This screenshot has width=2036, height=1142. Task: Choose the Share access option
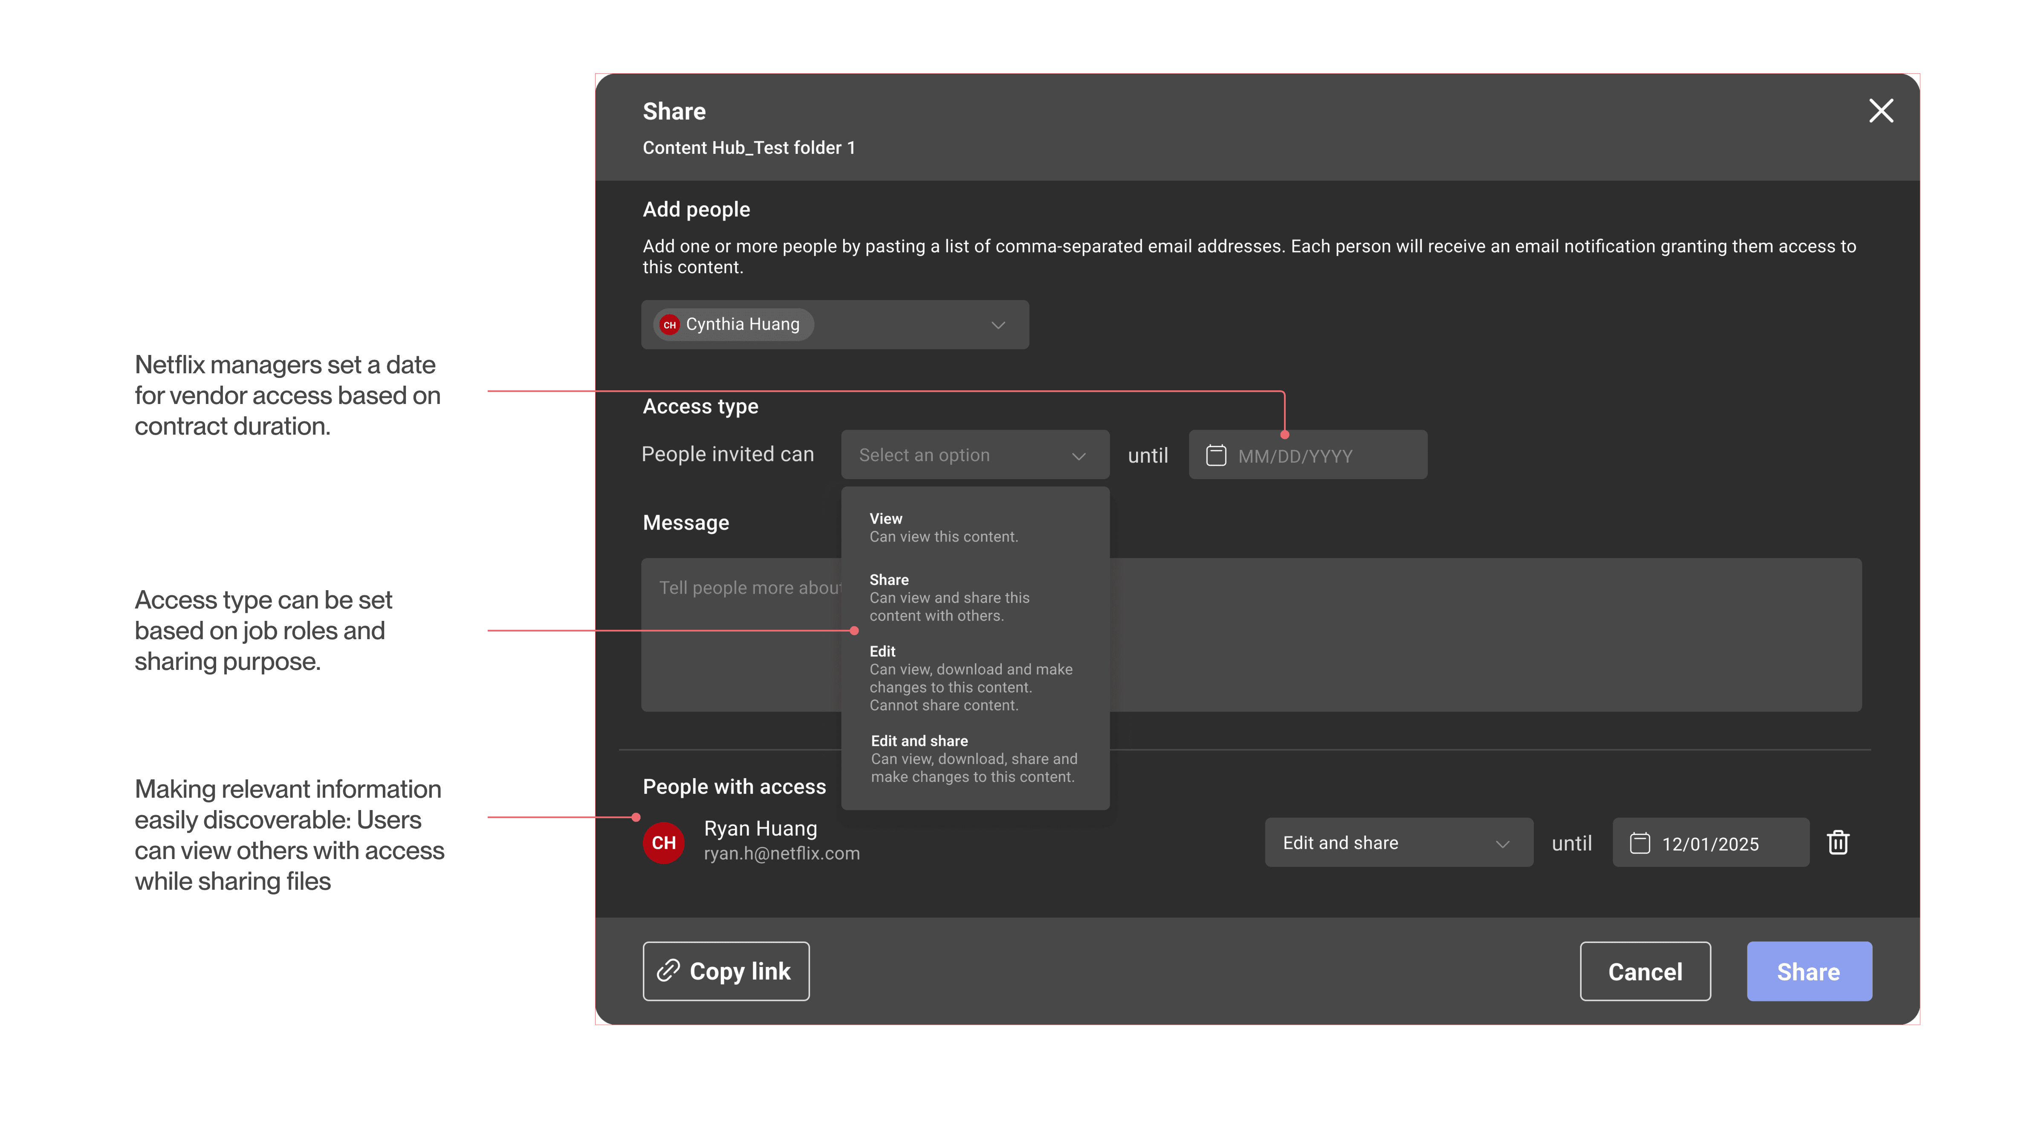949,597
